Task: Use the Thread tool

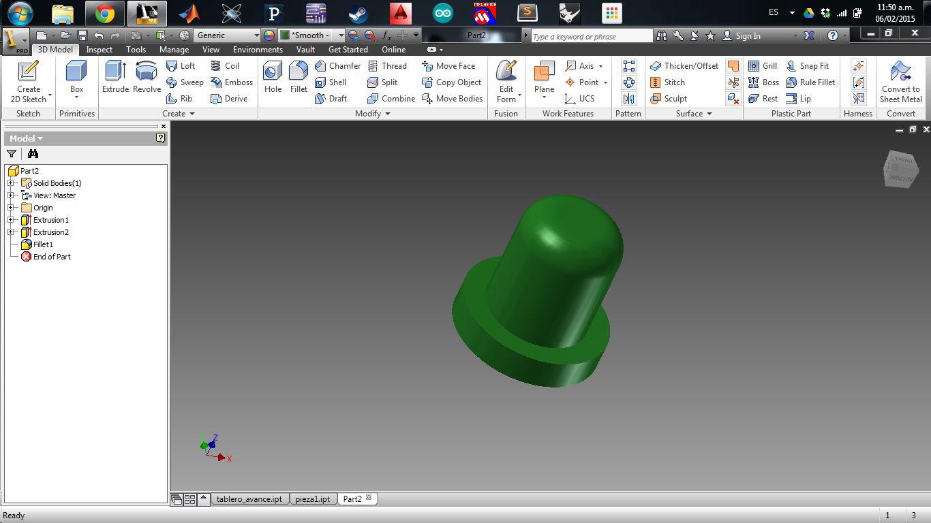Action: (x=387, y=66)
